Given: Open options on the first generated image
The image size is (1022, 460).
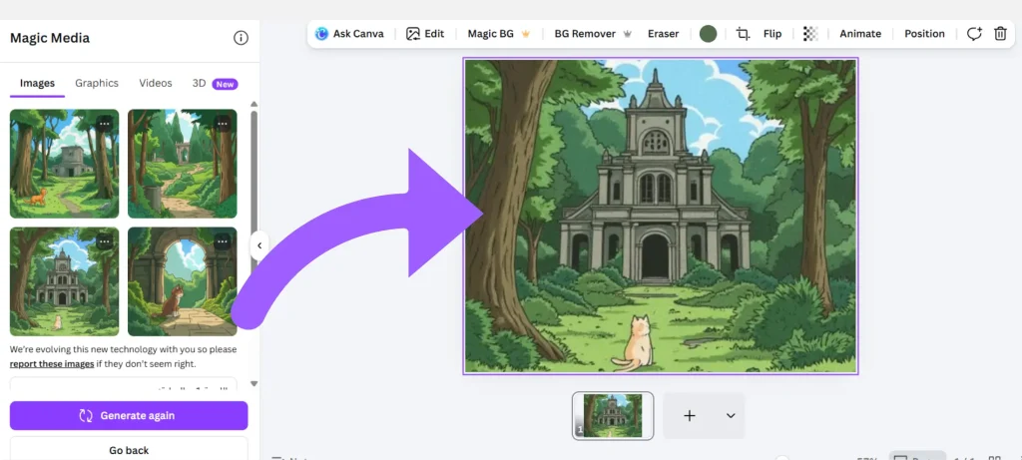Looking at the screenshot, I should pos(104,123).
